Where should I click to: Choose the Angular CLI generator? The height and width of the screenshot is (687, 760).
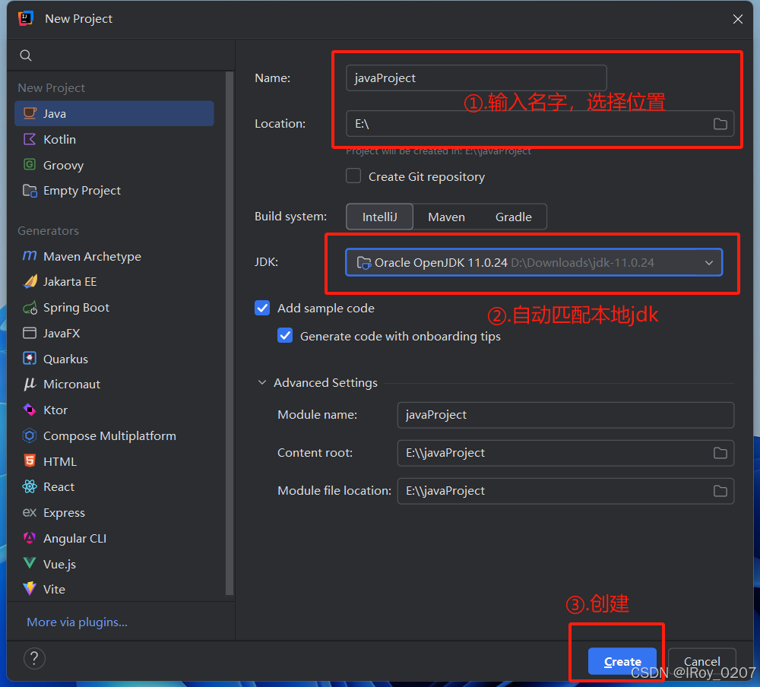[114, 538]
